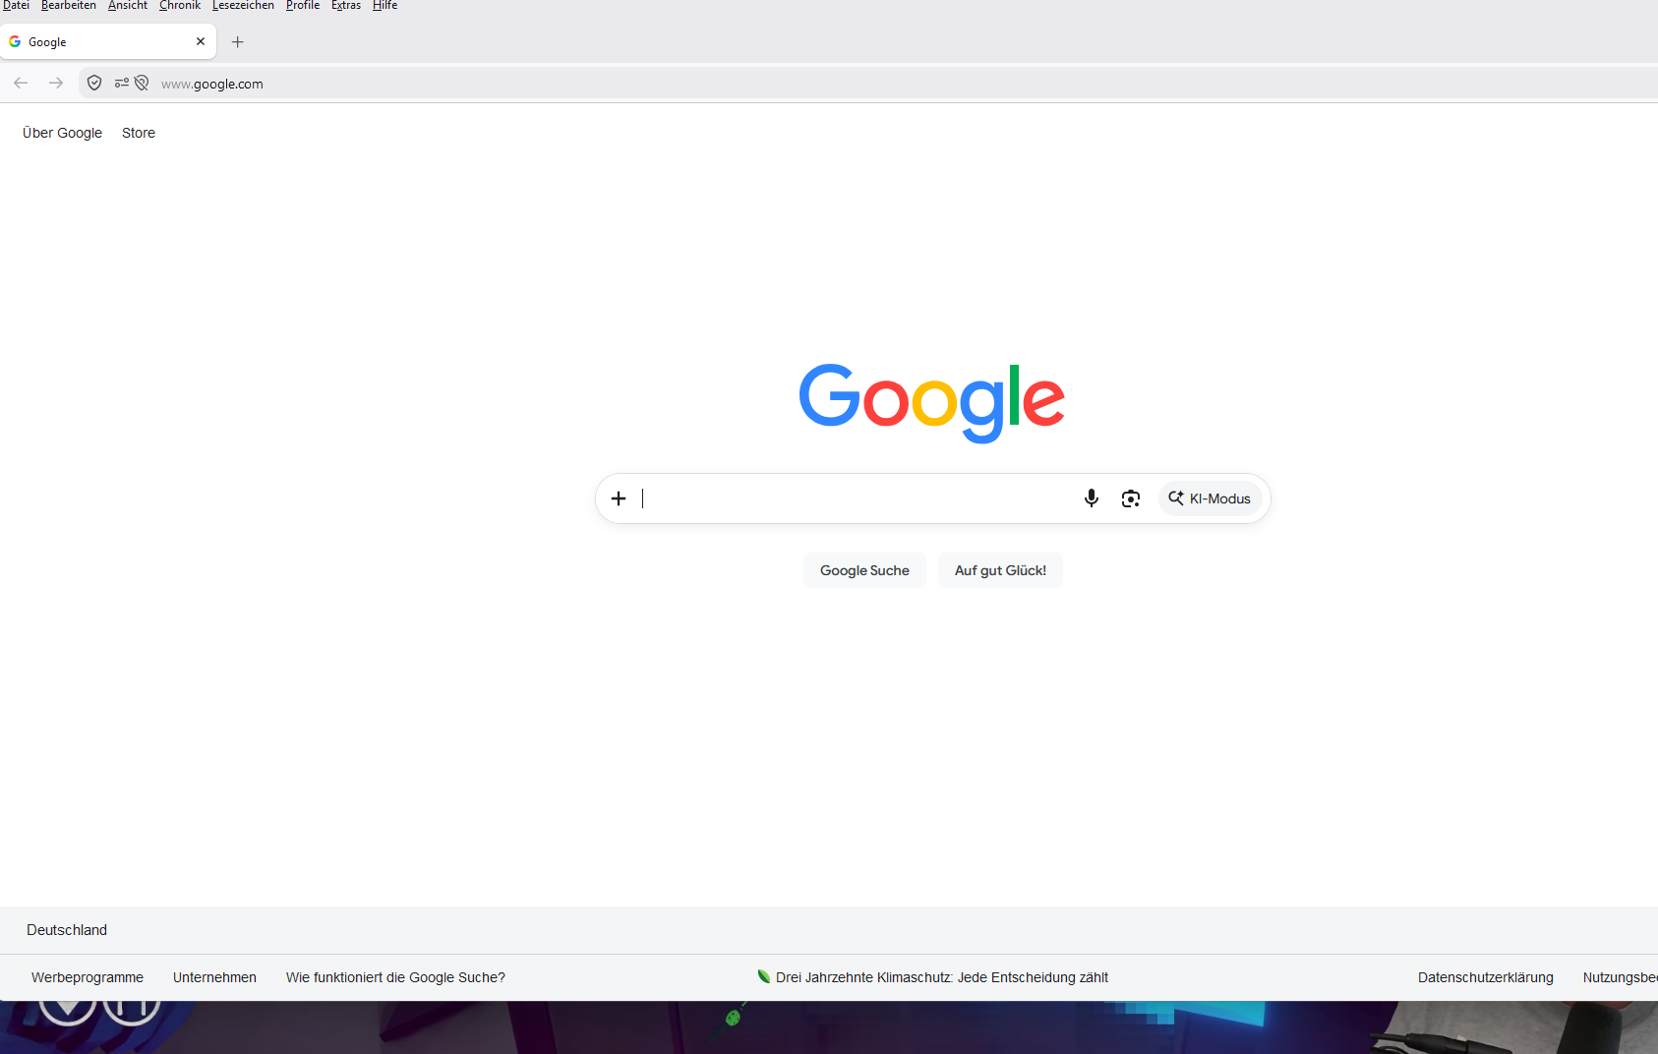Open Google Lens image search icon

pos(1131,498)
